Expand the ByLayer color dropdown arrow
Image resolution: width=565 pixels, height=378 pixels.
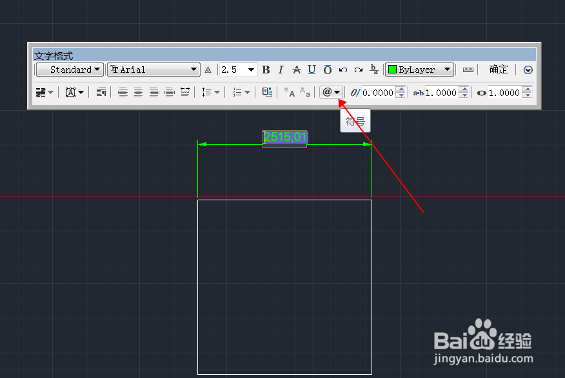(x=447, y=70)
